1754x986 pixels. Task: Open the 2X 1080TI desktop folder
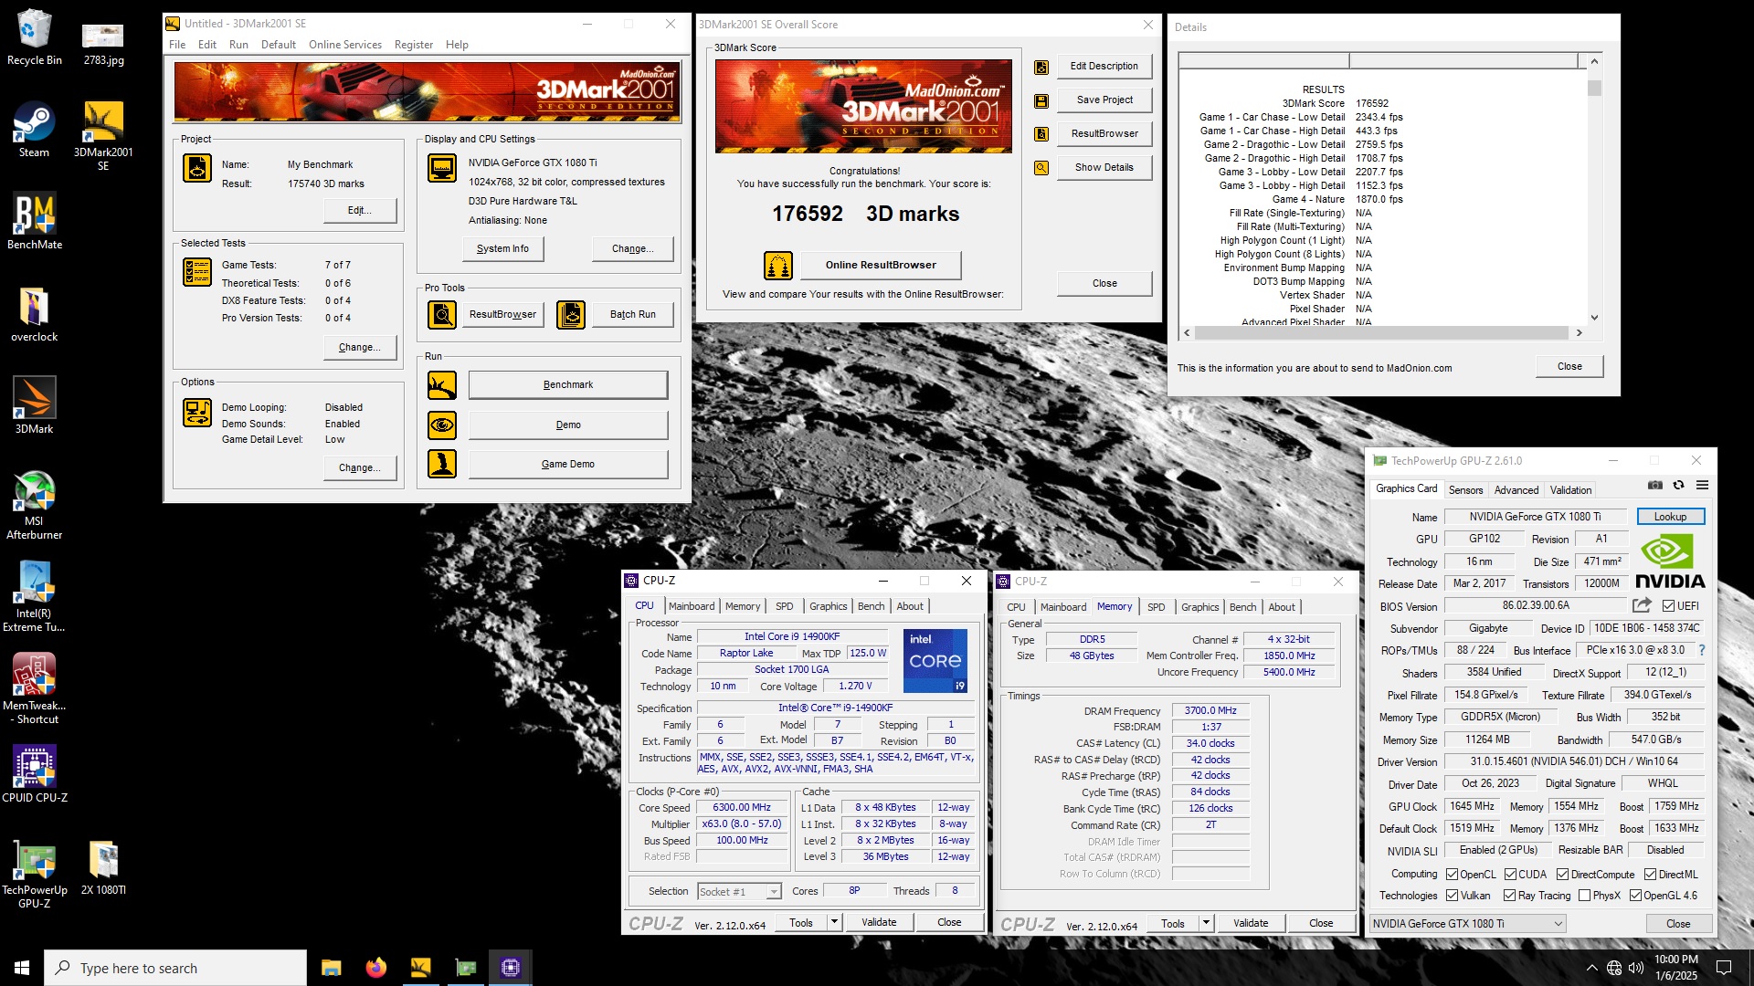pos(103,866)
